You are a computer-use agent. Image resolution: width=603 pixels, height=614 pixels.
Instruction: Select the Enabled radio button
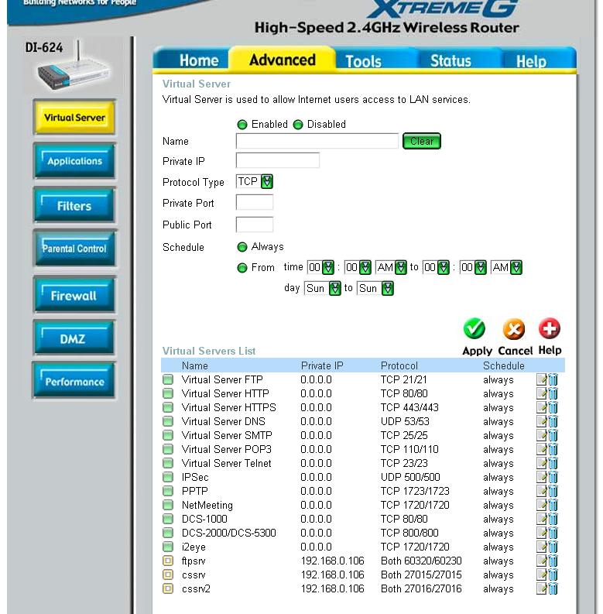coord(242,125)
